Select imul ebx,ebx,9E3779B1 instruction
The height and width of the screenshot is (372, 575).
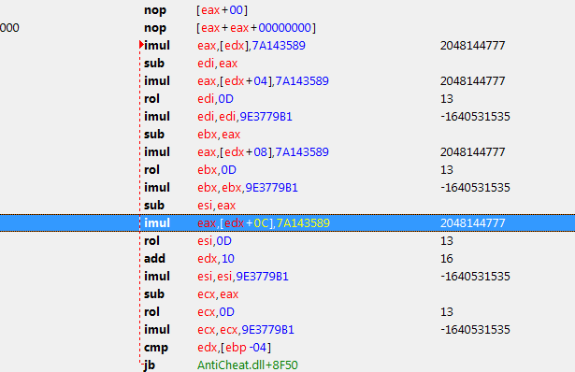[288, 187]
